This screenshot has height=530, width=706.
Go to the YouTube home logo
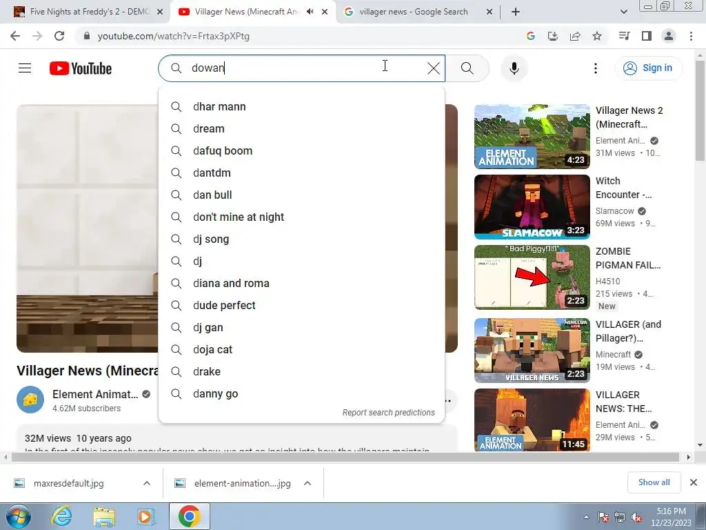(81, 68)
